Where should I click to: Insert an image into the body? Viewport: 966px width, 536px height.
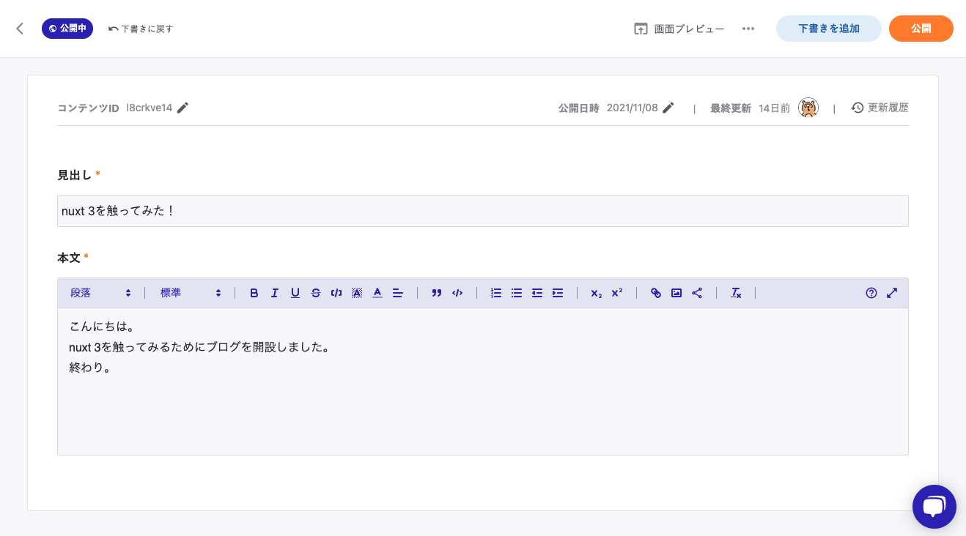tap(676, 293)
